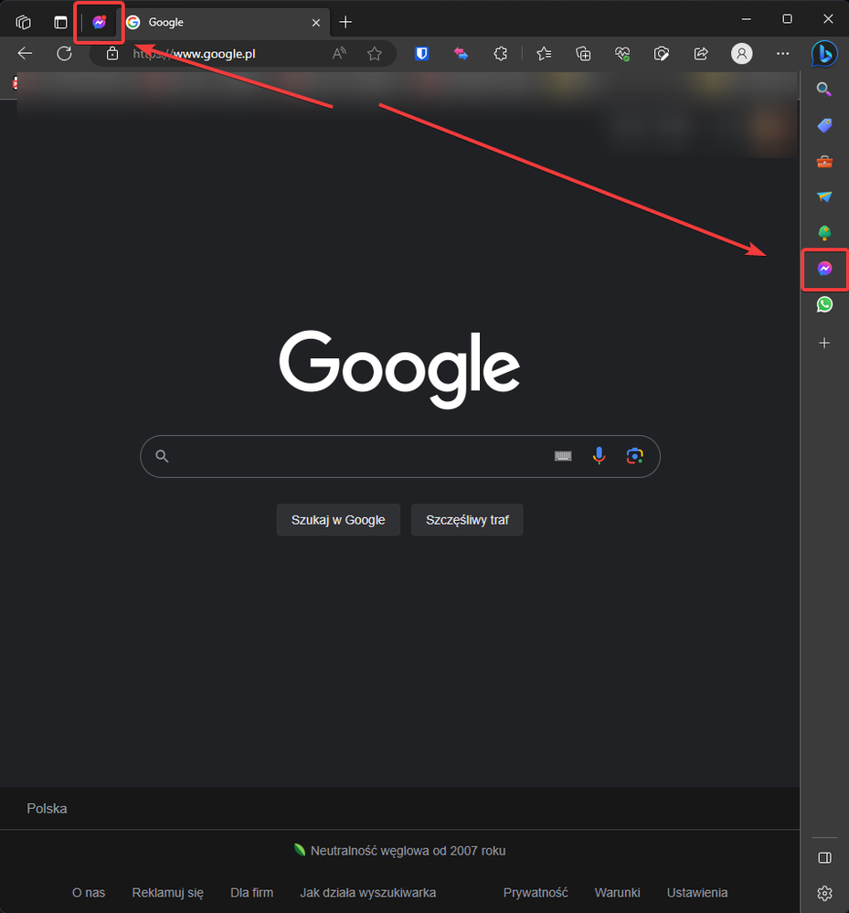Open Browser essentials heart icon
The width and height of the screenshot is (849, 913).
click(622, 54)
